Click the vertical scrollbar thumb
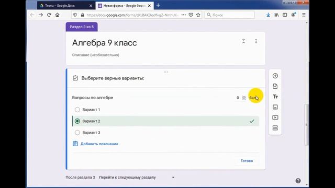This screenshot has width=335, height=188. click(307, 125)
